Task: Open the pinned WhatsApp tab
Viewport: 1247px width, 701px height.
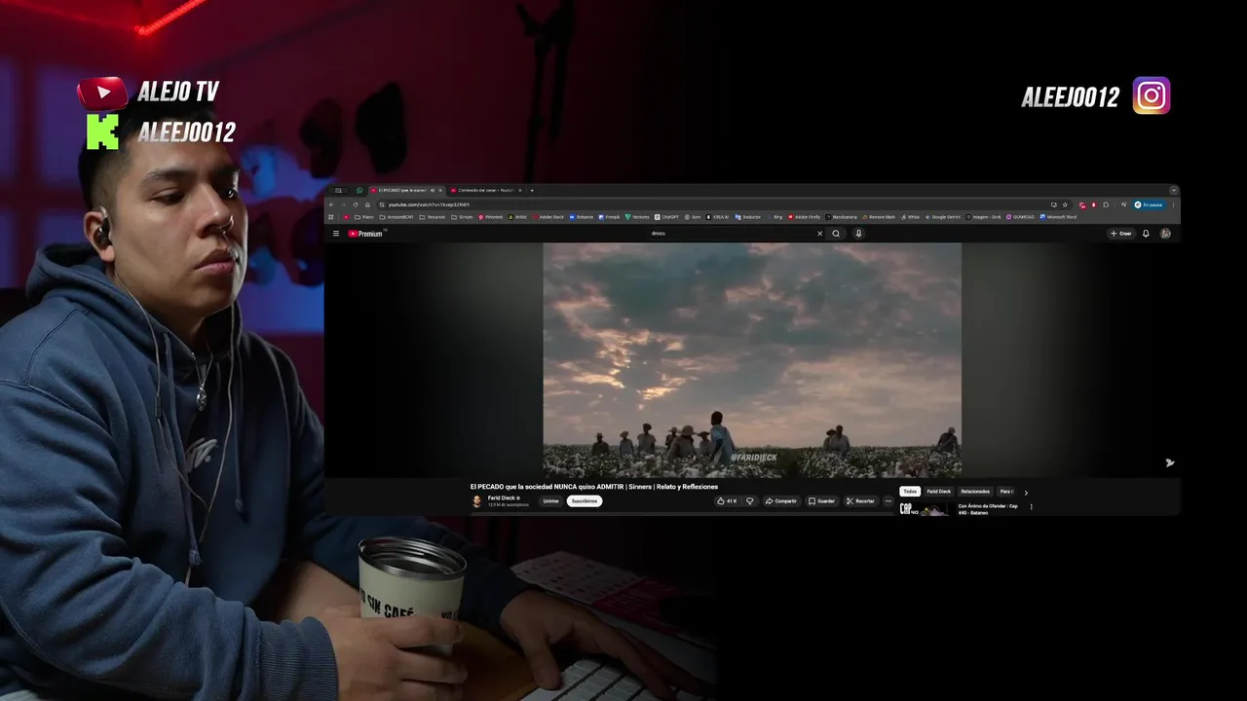Action: (359, 190)
